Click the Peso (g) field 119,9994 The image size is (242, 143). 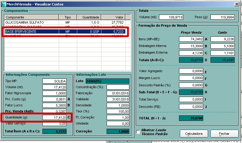(223, 17)
